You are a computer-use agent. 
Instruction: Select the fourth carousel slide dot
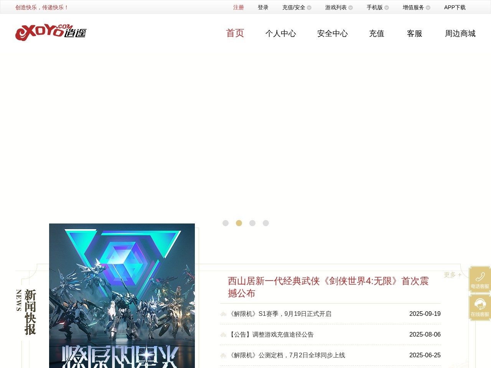[266, 223]
